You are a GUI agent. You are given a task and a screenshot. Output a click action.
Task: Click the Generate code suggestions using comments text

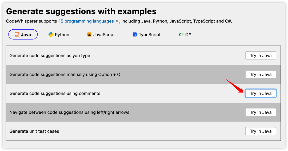(x=55, y=93)
